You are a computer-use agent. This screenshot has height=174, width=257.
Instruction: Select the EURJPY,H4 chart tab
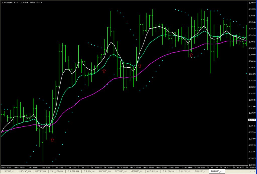(x=89, y=171)
